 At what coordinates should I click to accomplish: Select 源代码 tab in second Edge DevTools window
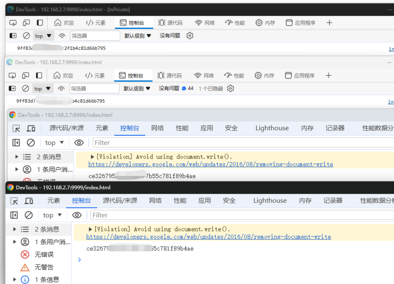tap(169, 76)
